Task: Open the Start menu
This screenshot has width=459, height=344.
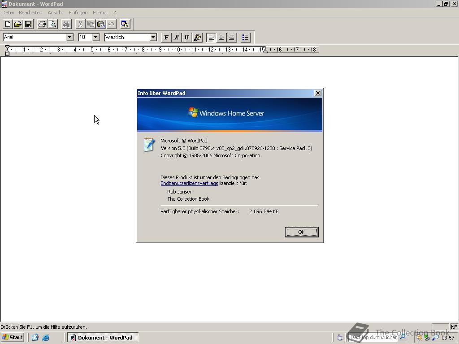Action: click(x=12, y=337)
